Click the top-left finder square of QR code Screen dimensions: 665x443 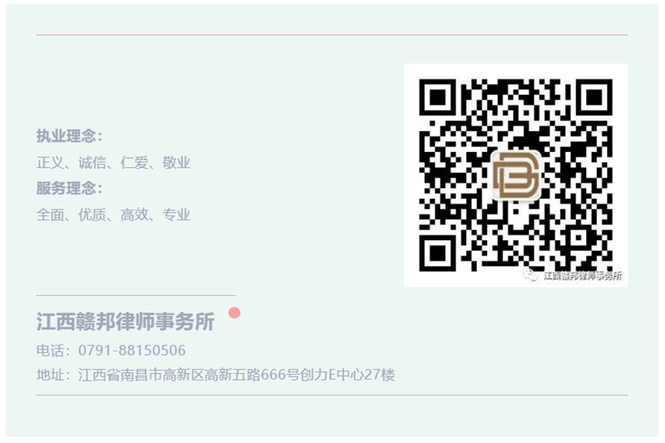click(x=437, y=97)
